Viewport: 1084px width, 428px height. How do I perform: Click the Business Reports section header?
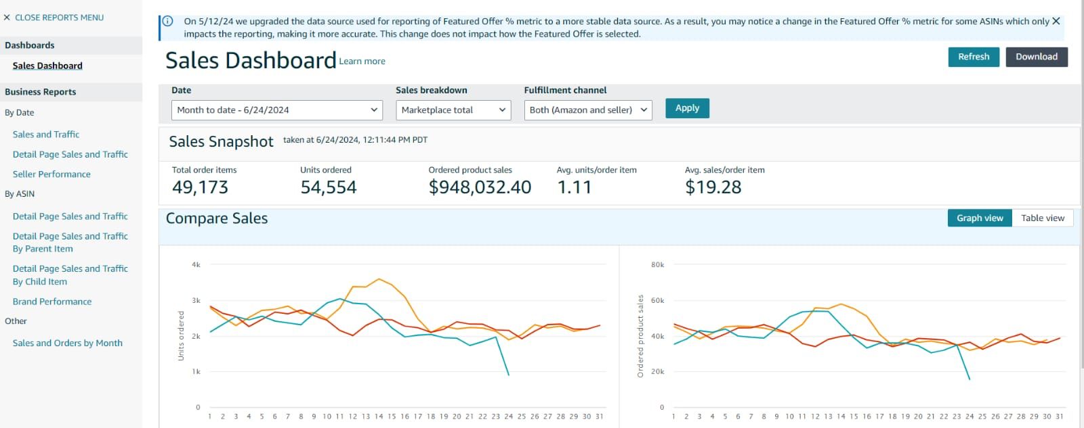click(41, 92)
